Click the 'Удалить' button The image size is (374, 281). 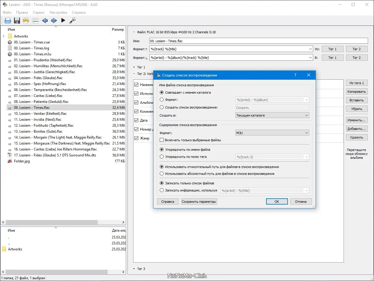click(357, 137)
